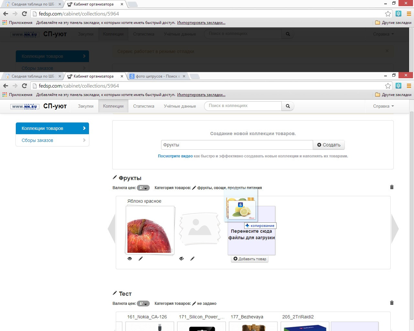Rename collection via pencil beside Тест heading
The width and height of the screenshot is (414, 331).
(114, 293)
